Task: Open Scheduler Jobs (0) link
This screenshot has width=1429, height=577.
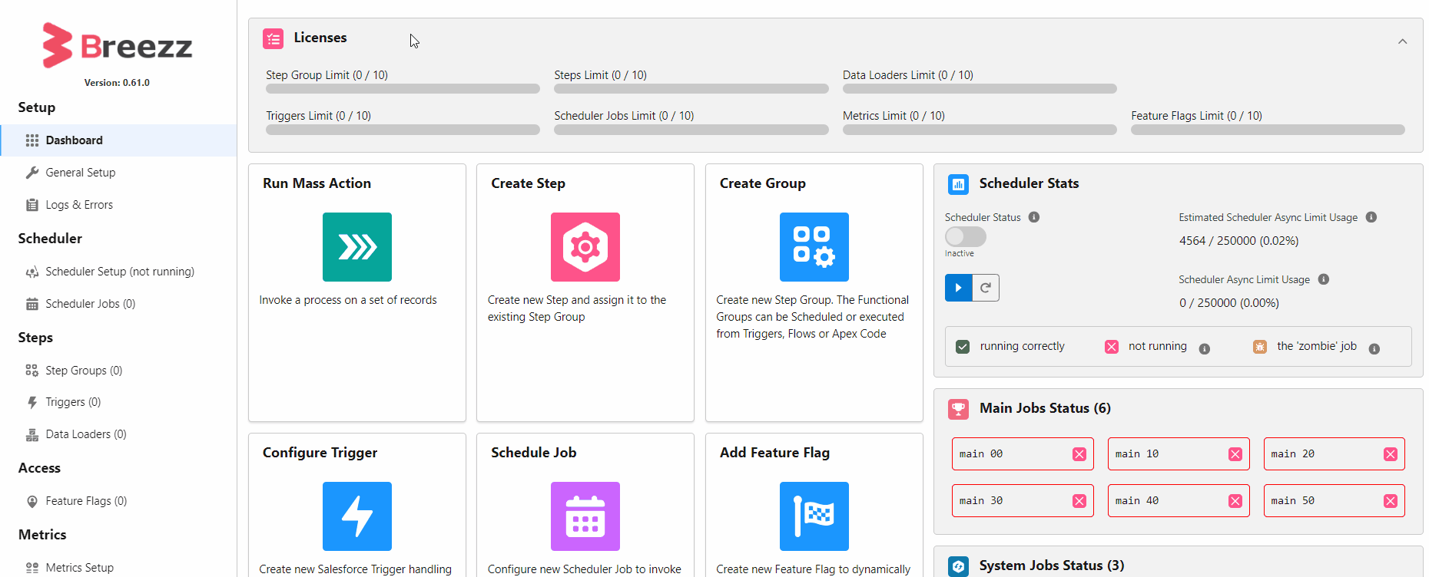Action: (90, 304)
